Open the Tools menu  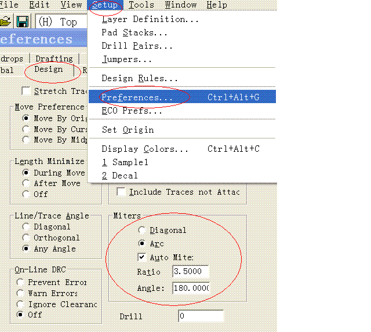141,5
